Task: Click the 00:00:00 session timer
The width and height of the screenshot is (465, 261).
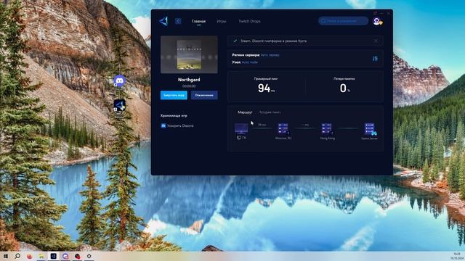Action: point(189,86)
